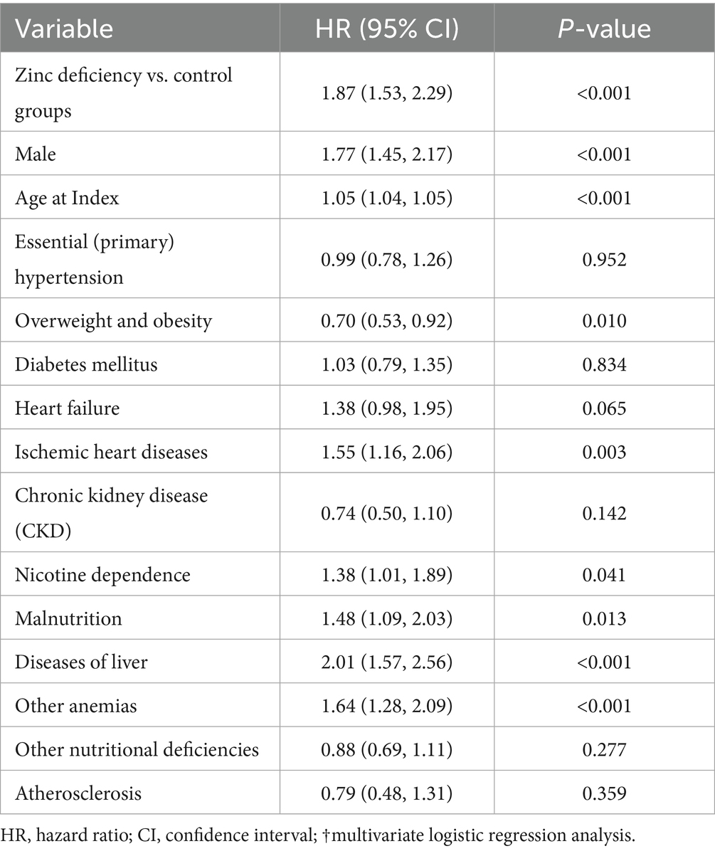
Task: Click the Variable column header
Action: coord(64,28)
